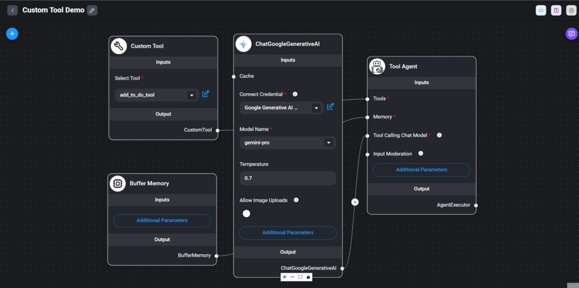Click the Memory input handle
Screen dimensions: 579x288
[x=368, y=117]
